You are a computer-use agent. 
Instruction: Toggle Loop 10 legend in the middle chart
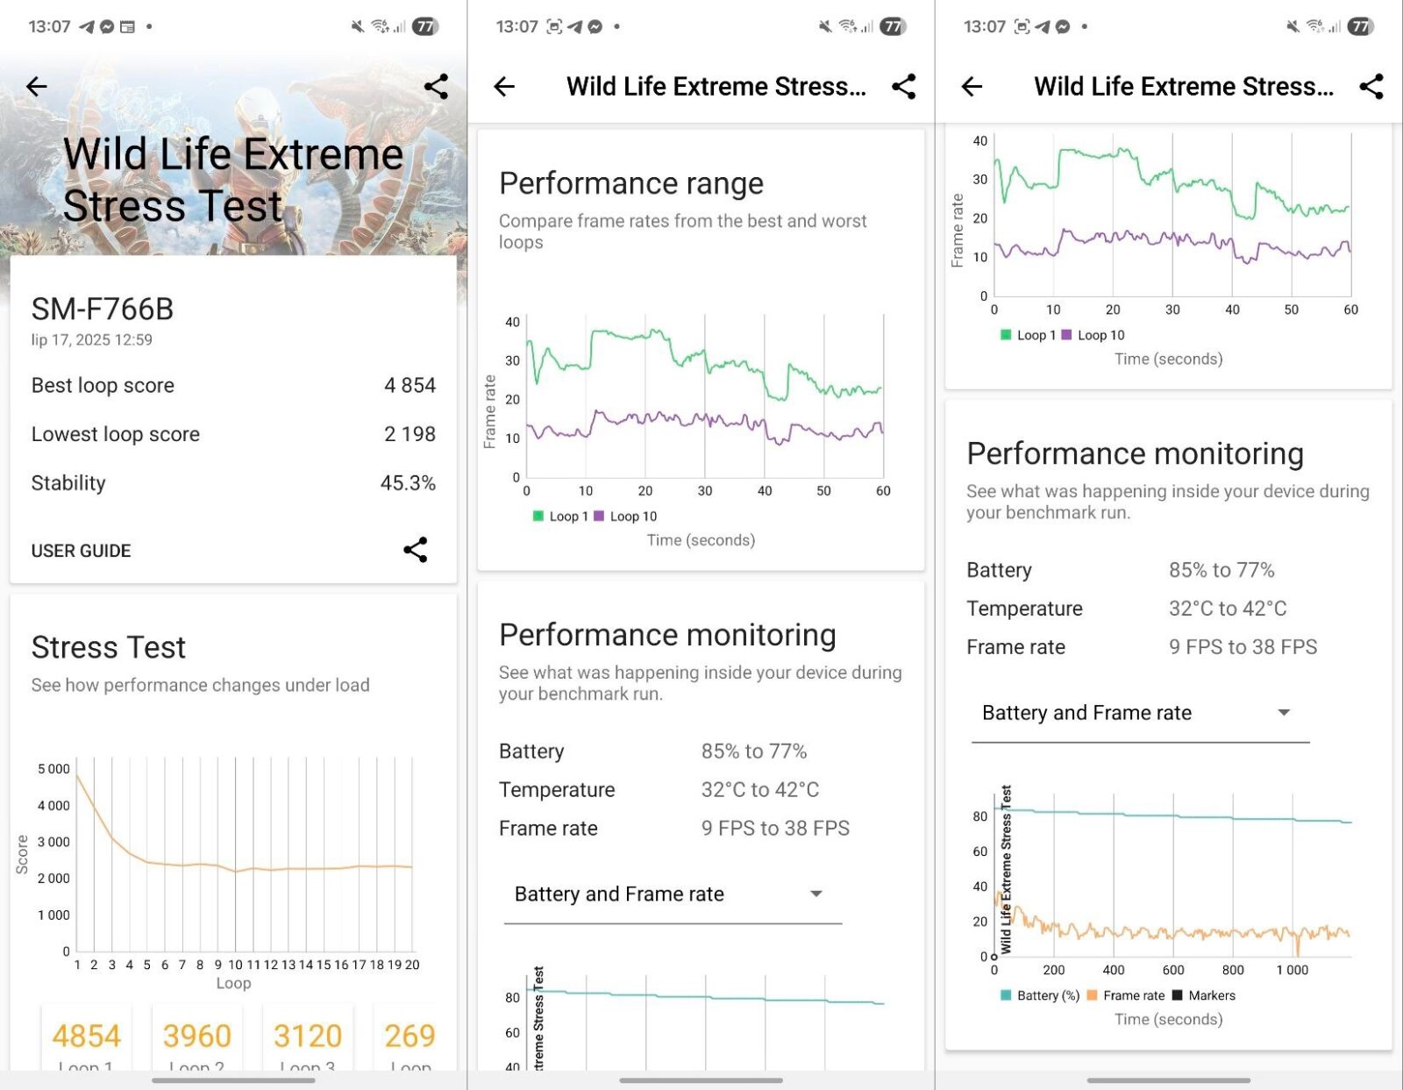click(626, 517)
